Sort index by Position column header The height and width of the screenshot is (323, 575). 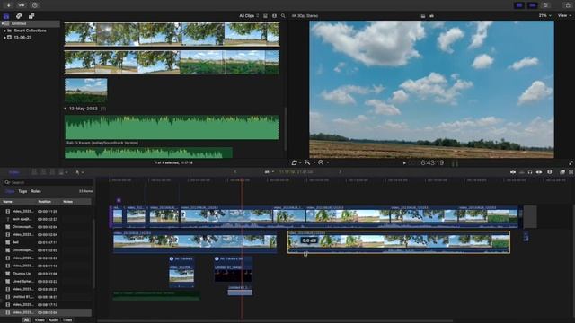click(44, 202)
